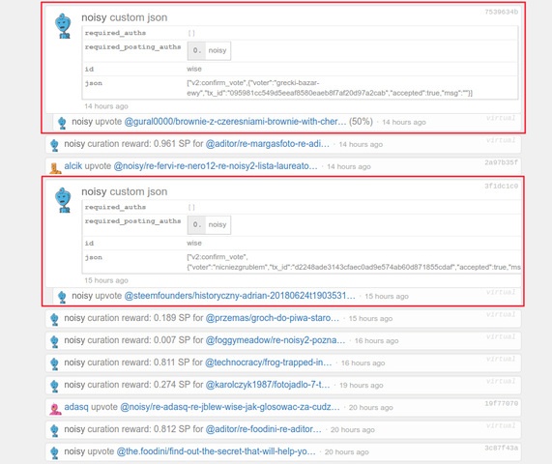Open @steemfounders/historyczny-adrian link
Viewport: 552px width, 464px height.
[x=240, y=296]
